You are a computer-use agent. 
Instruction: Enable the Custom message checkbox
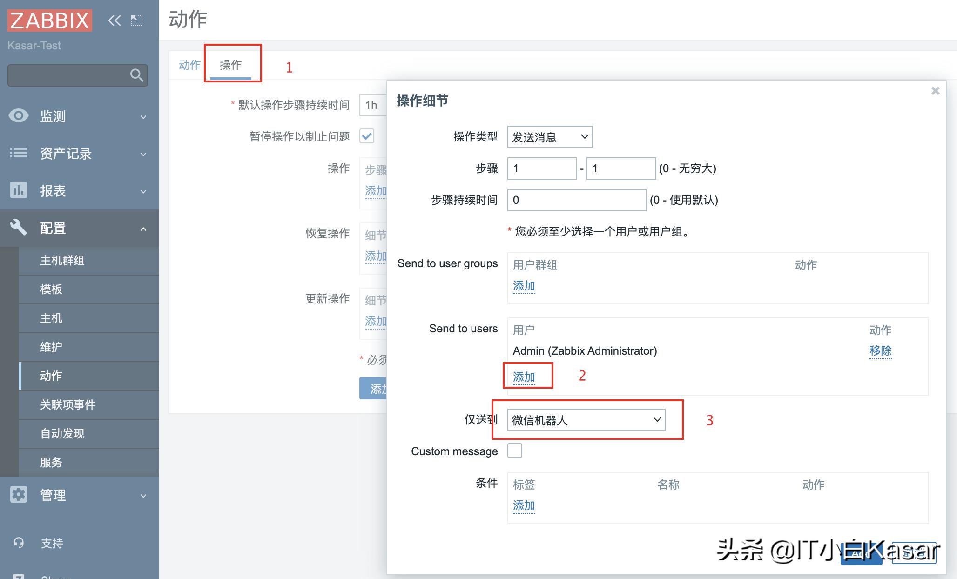point(514,451)
